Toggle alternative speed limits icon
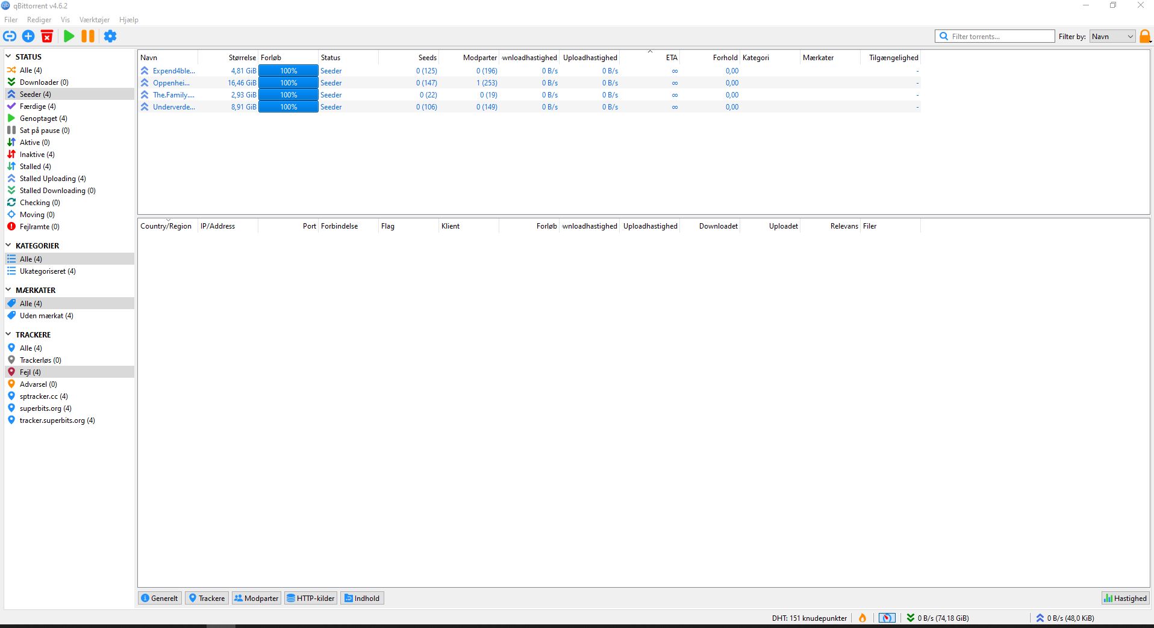1154x628 pixels. click(x=887, y=618)
